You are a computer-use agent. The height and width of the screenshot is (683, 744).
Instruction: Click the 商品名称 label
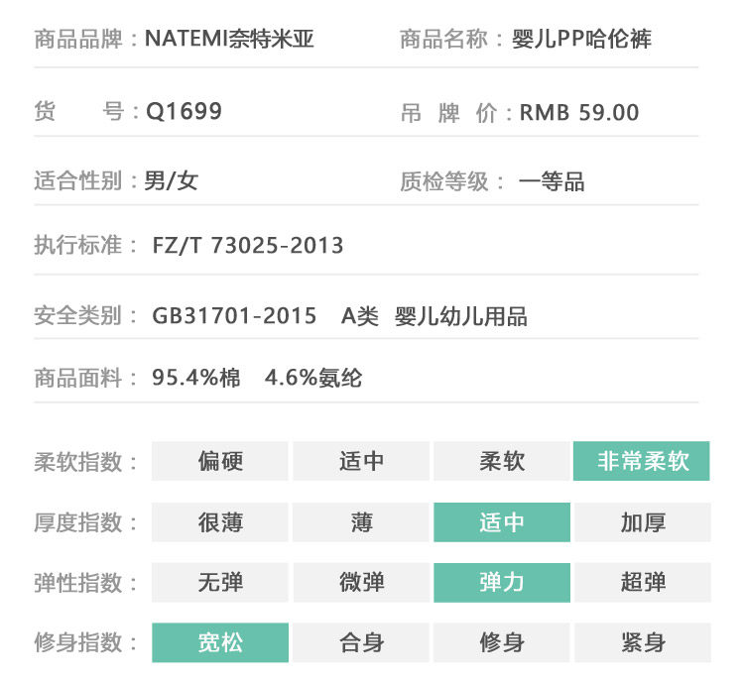click(444, 39)
